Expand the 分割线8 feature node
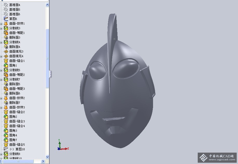 click(x=1, y=154)
